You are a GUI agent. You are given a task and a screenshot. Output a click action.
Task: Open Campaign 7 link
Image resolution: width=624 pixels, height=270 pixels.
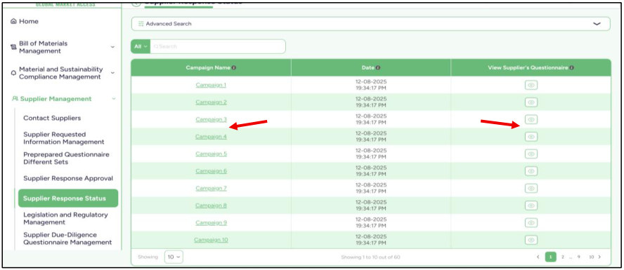(x=211, y=188)
